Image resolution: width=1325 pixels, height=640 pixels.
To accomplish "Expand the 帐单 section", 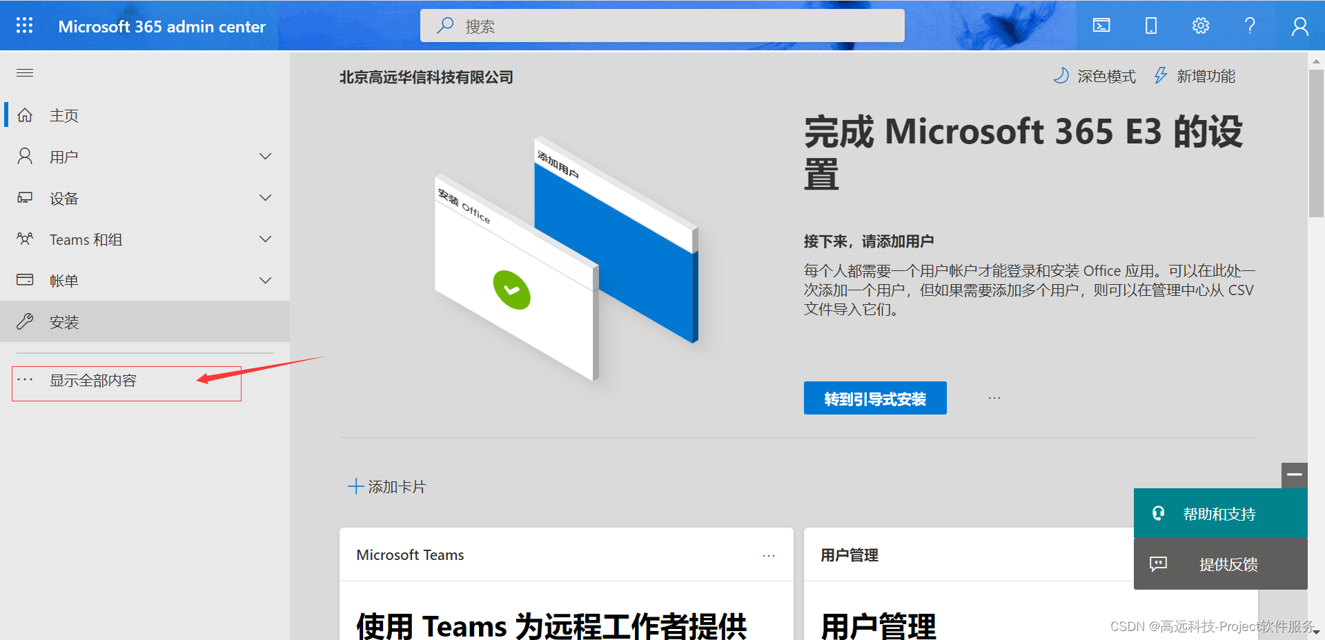I will 265,280.
